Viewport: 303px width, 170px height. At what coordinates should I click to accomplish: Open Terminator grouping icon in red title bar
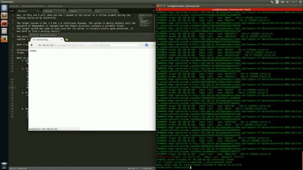point(157,9)
